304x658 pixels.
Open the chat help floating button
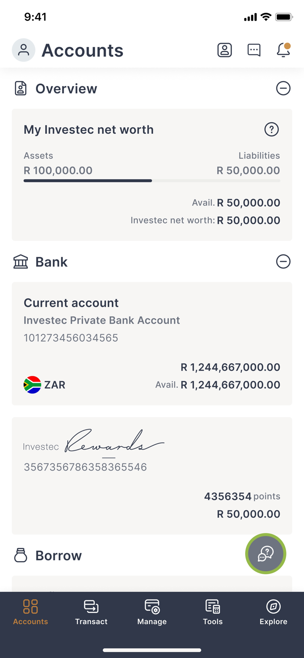[265, 554]
